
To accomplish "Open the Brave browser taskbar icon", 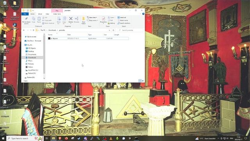I will pos(60,138).
